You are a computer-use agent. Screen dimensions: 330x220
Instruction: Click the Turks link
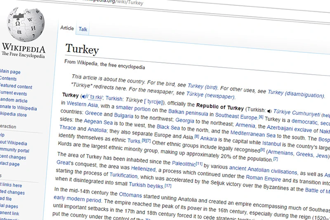134,140
